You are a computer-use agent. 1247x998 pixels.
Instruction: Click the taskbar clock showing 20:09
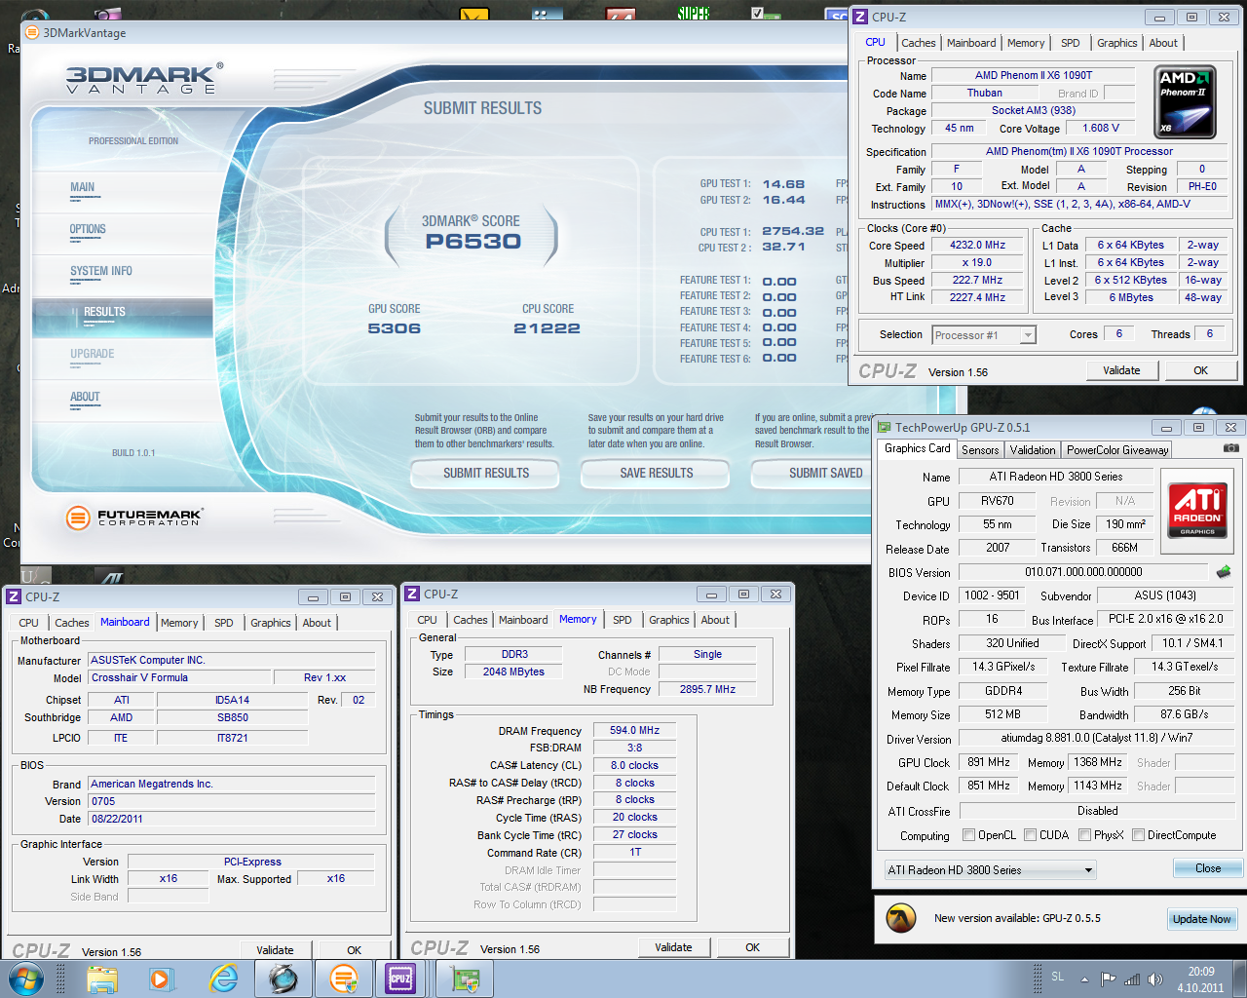pyautogui.click(x=1200, y=979)
